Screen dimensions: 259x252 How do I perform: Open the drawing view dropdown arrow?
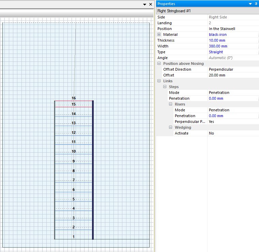point(144,4)
